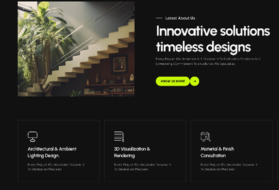Screen dimensions: 279x190
Task: Click the staircase interior photo
Action: pyautogui.click(x=76, y=49)
